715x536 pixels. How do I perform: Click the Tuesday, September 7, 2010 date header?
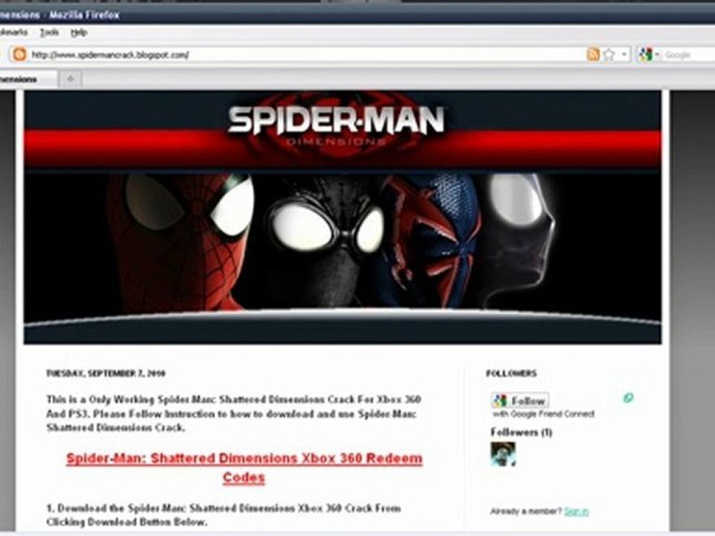pos(106,373)
